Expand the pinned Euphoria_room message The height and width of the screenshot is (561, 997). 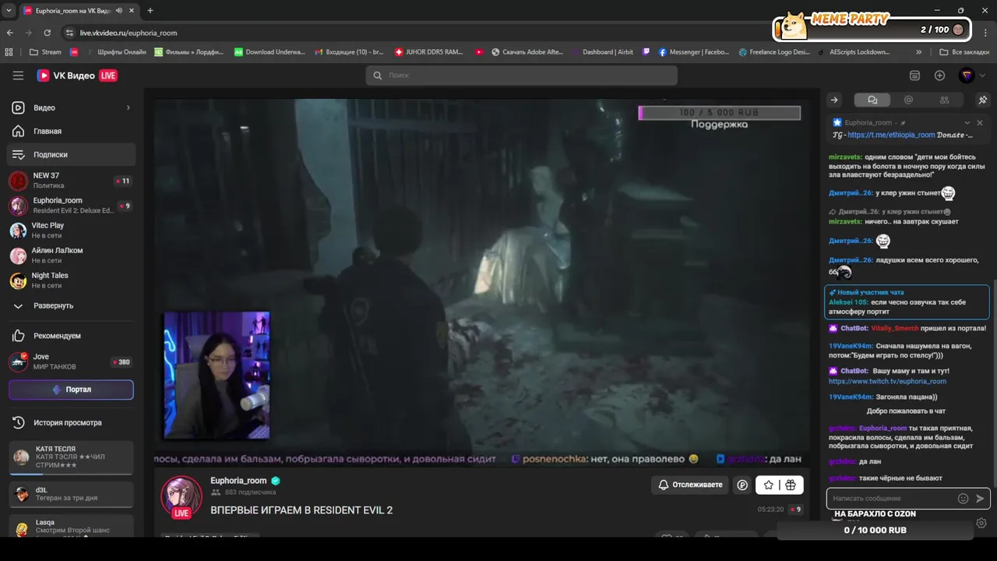pos(967,122)
